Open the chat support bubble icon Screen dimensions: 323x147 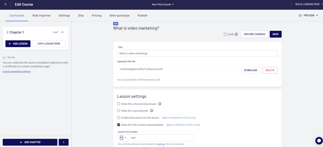click(319, 141)
